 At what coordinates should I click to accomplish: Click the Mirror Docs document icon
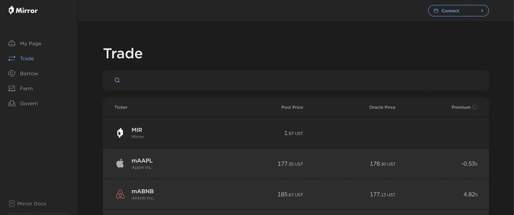[12, 204]
